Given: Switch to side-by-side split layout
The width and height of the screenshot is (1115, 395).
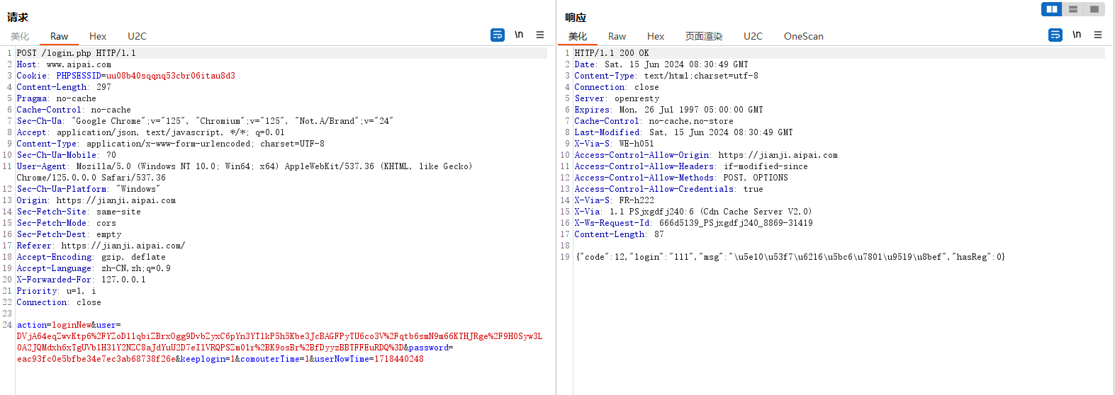Looking at the screenshot, I should (x=1052, y=9).
